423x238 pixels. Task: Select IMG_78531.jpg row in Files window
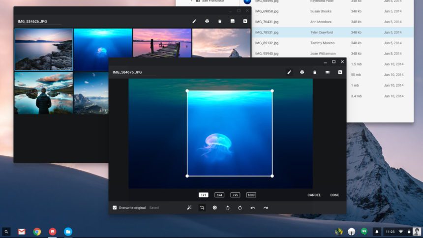click(332, 32)
